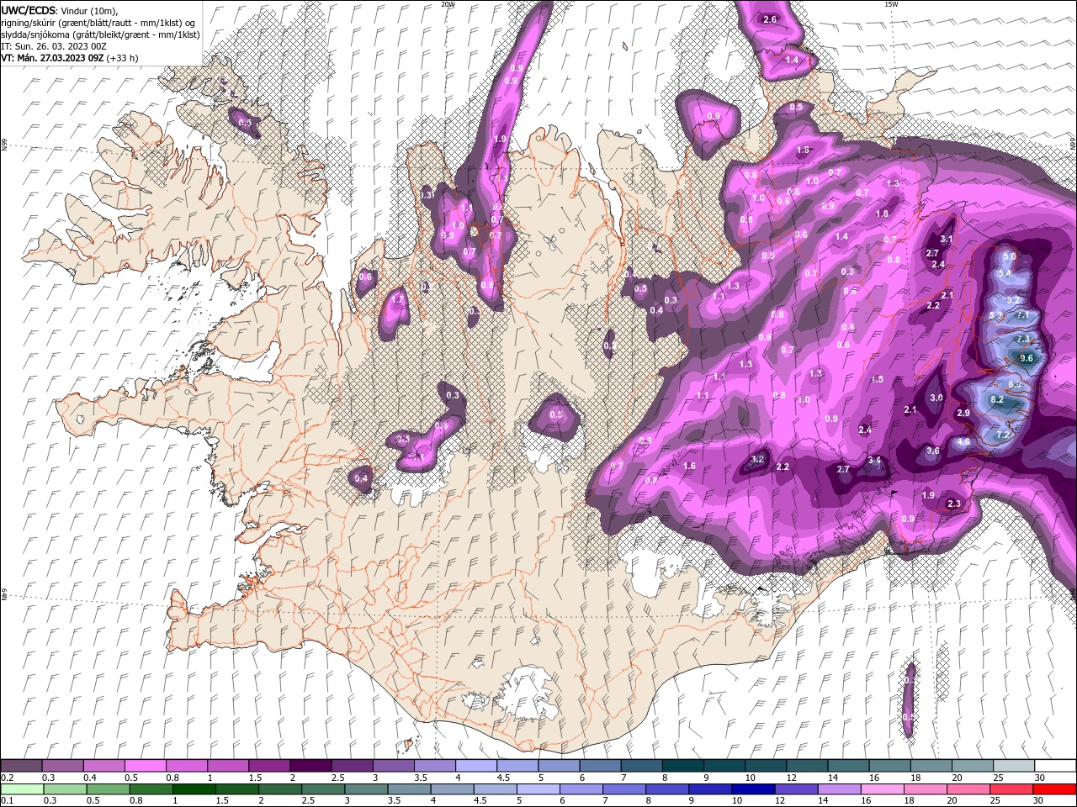Click the snowfall value 8.2
The image size is (1077, 807).
pyautogui.click(x=997, y=400)
